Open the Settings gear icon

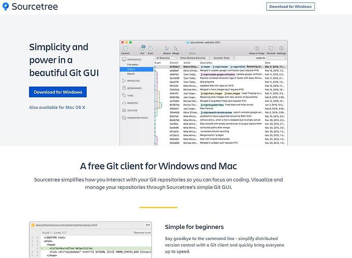click(x=281, y=48)
